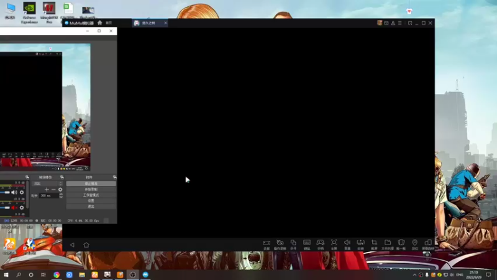Viewport: 497px width, 280px height.
Task: Pop out the OBS controls (控件) dock
Action: tap(114, 177)
